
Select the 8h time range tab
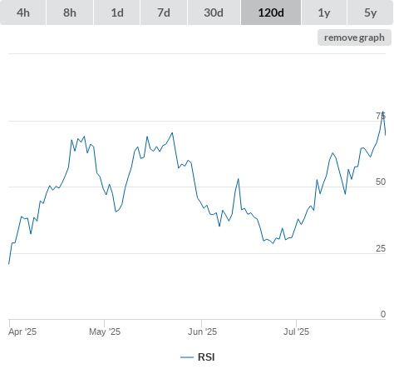(x=70, y=12)
